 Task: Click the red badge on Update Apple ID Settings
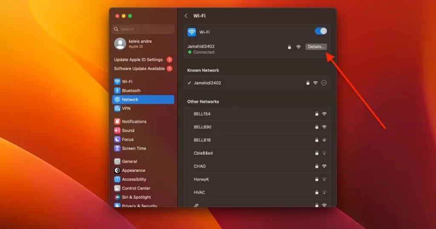coord(169,60)
